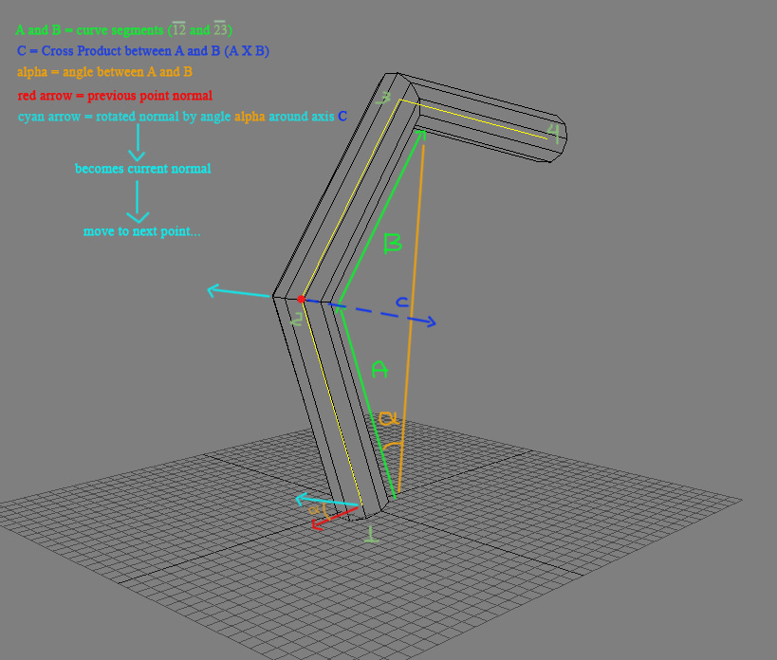Select the vertex label "1" at the base
777x660 pixels.
click(x=371, y=535)
